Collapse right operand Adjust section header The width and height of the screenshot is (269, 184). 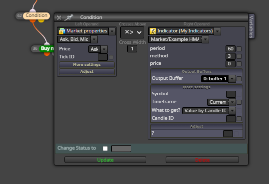pos(197,127)
